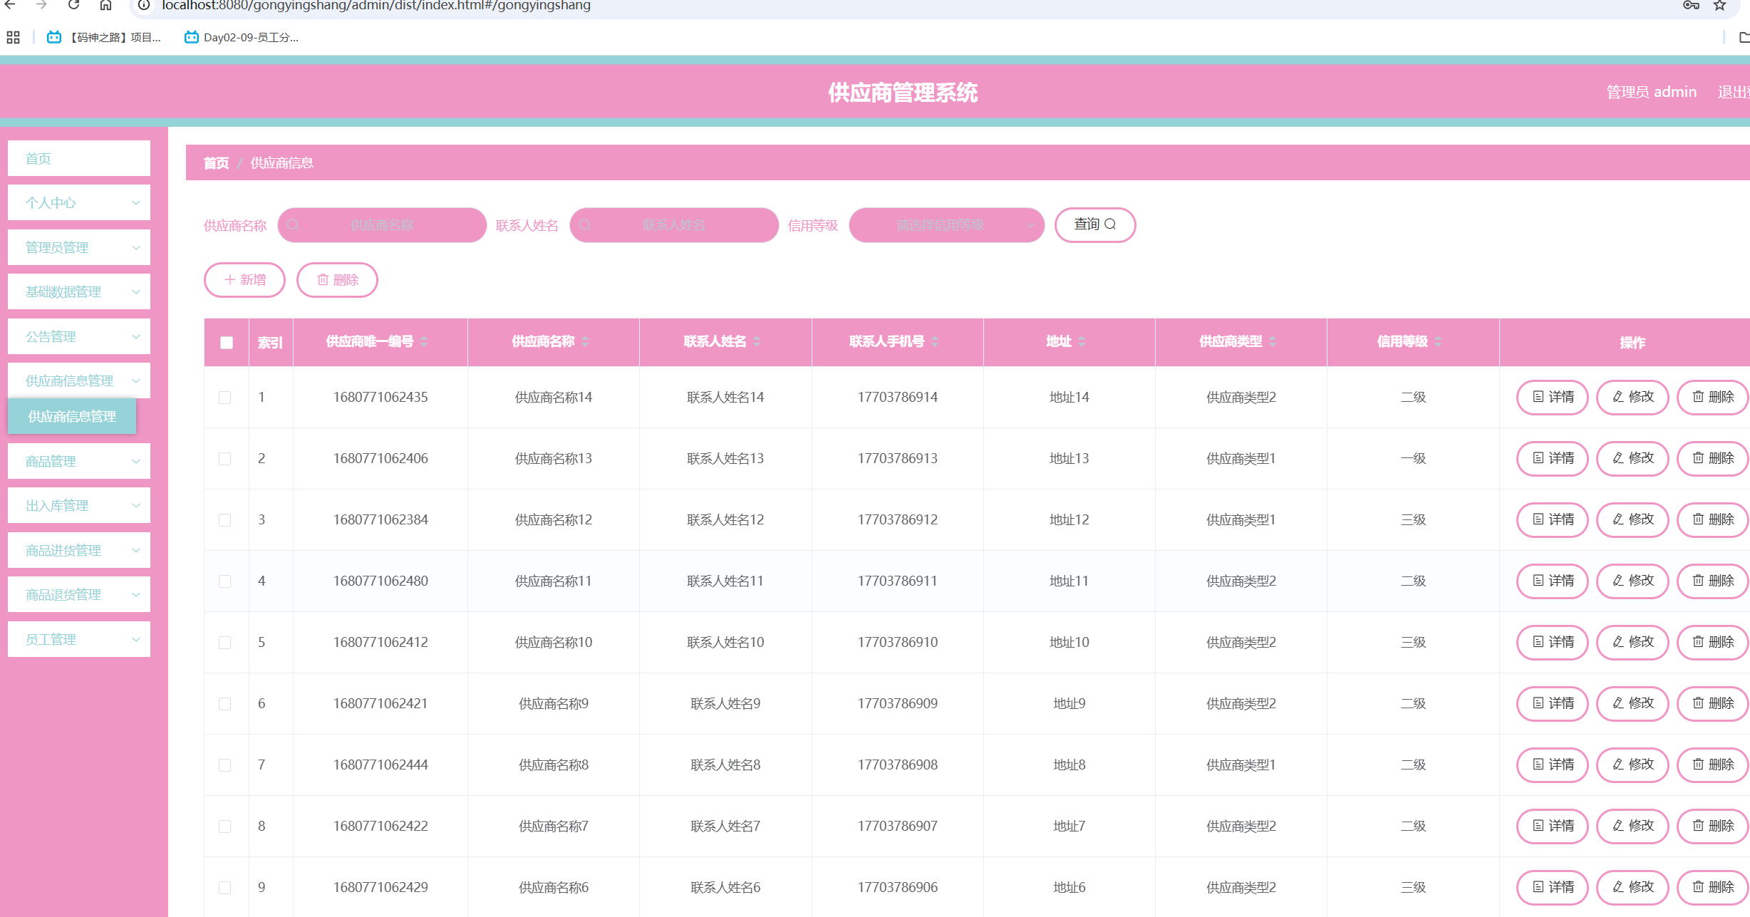
Task: Expand the 出入库管理 sidebar menu
Action: (x=79, y=505)
